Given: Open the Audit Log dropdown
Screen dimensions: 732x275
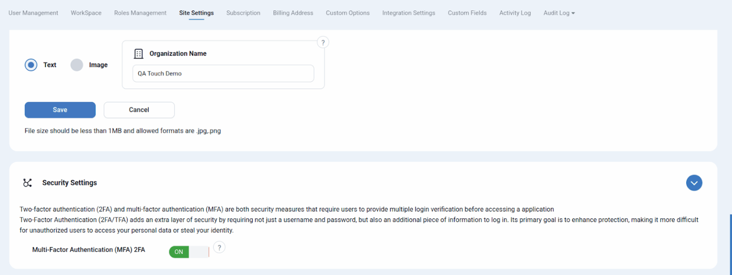Looking at the screenshot, I should [559, 13].
